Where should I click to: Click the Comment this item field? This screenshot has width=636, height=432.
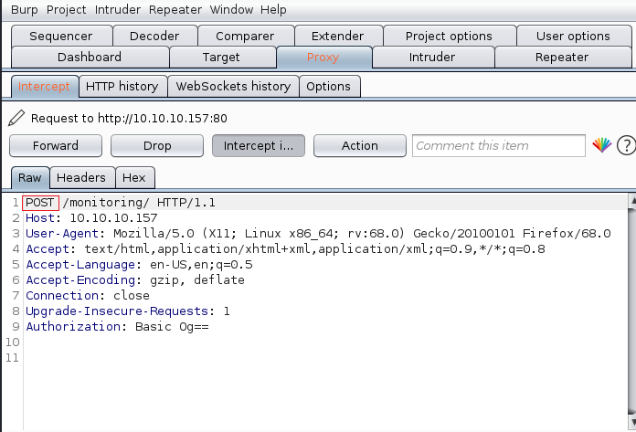[498, 145]
